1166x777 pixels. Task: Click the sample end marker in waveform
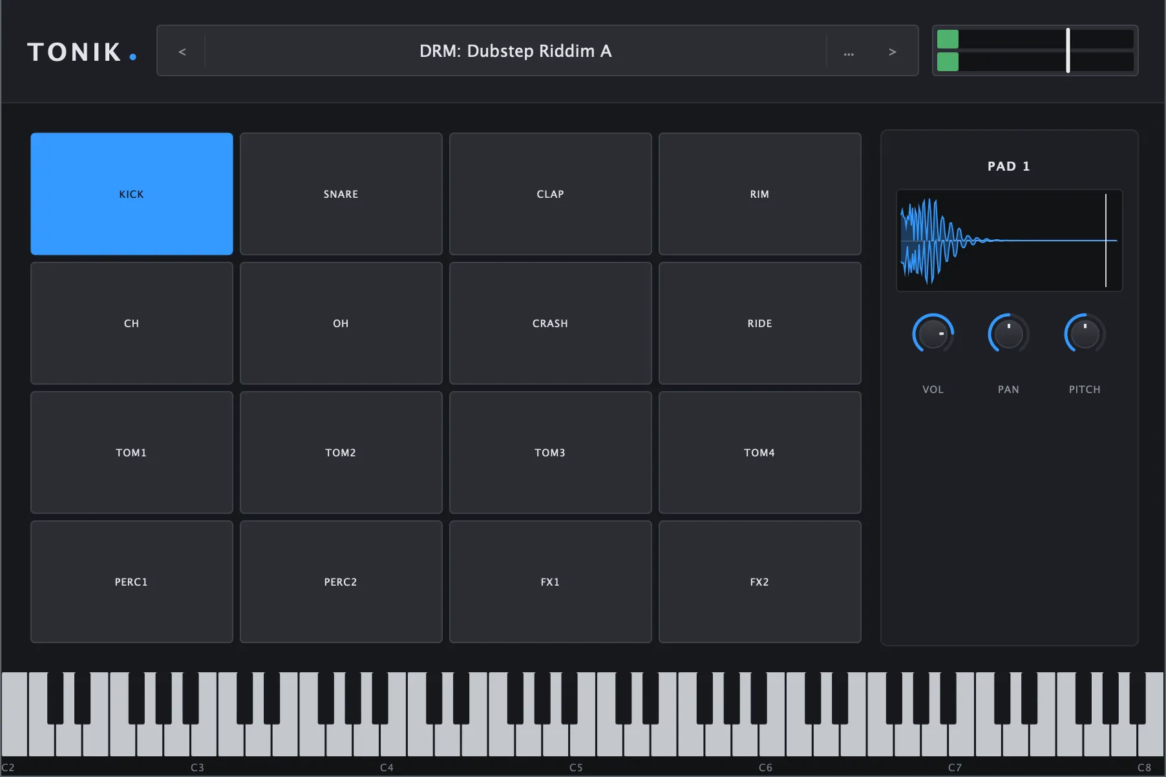click(1106, 240)
